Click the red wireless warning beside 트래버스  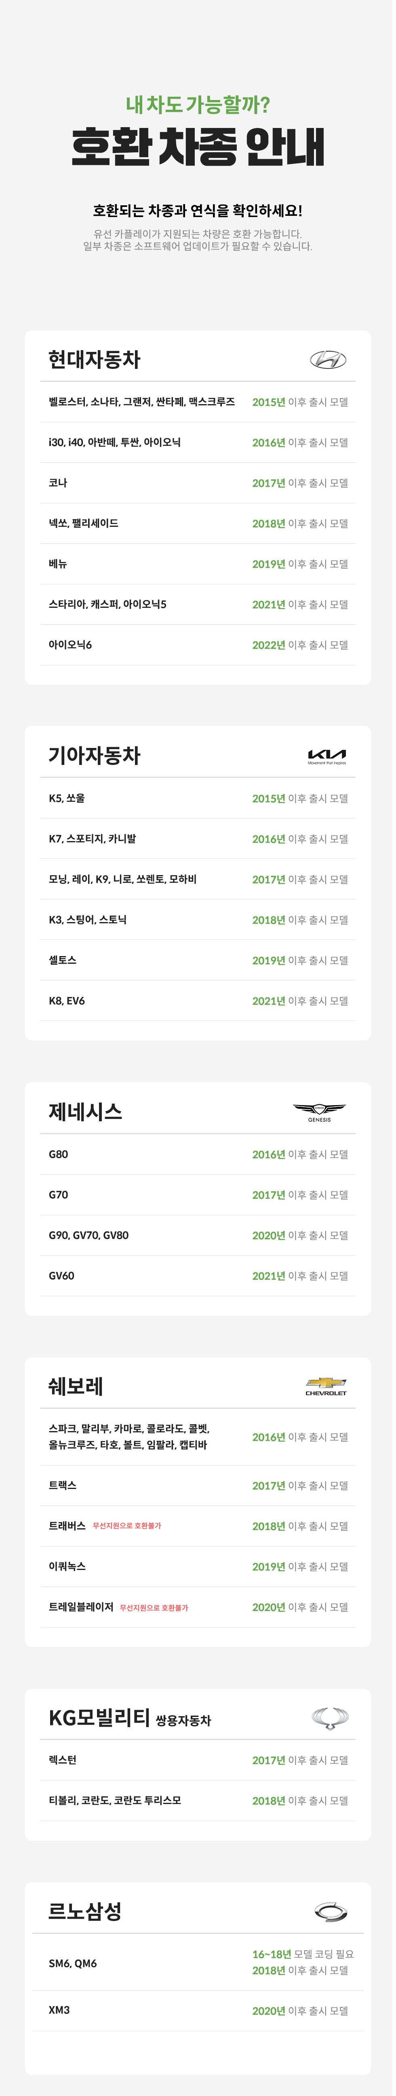tap(126, 1525)
